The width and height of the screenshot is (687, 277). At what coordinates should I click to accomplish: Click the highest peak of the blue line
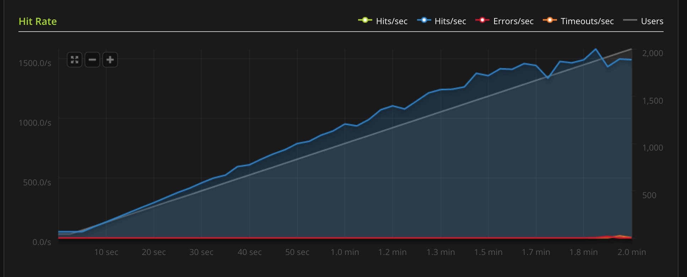pos(596,49)
